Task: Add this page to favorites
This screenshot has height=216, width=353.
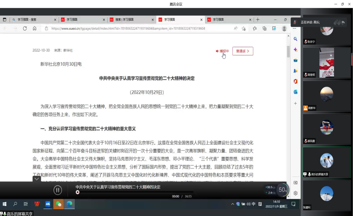Action: tap(244, 29)
